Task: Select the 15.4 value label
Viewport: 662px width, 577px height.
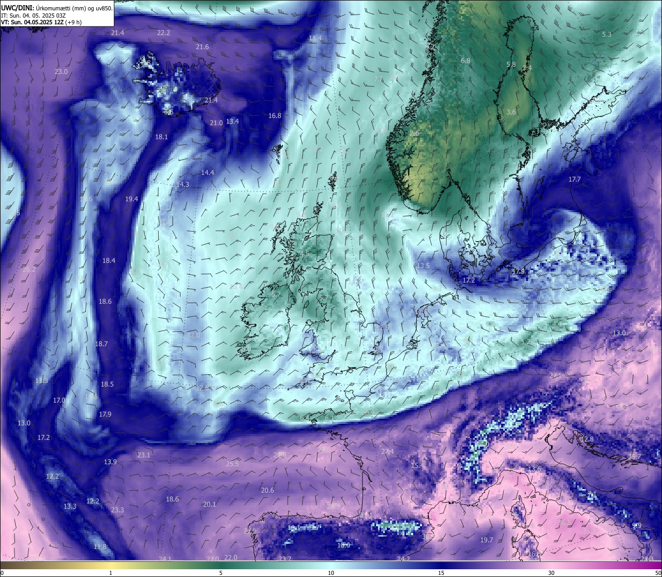Action: click(x=417, y=465)
